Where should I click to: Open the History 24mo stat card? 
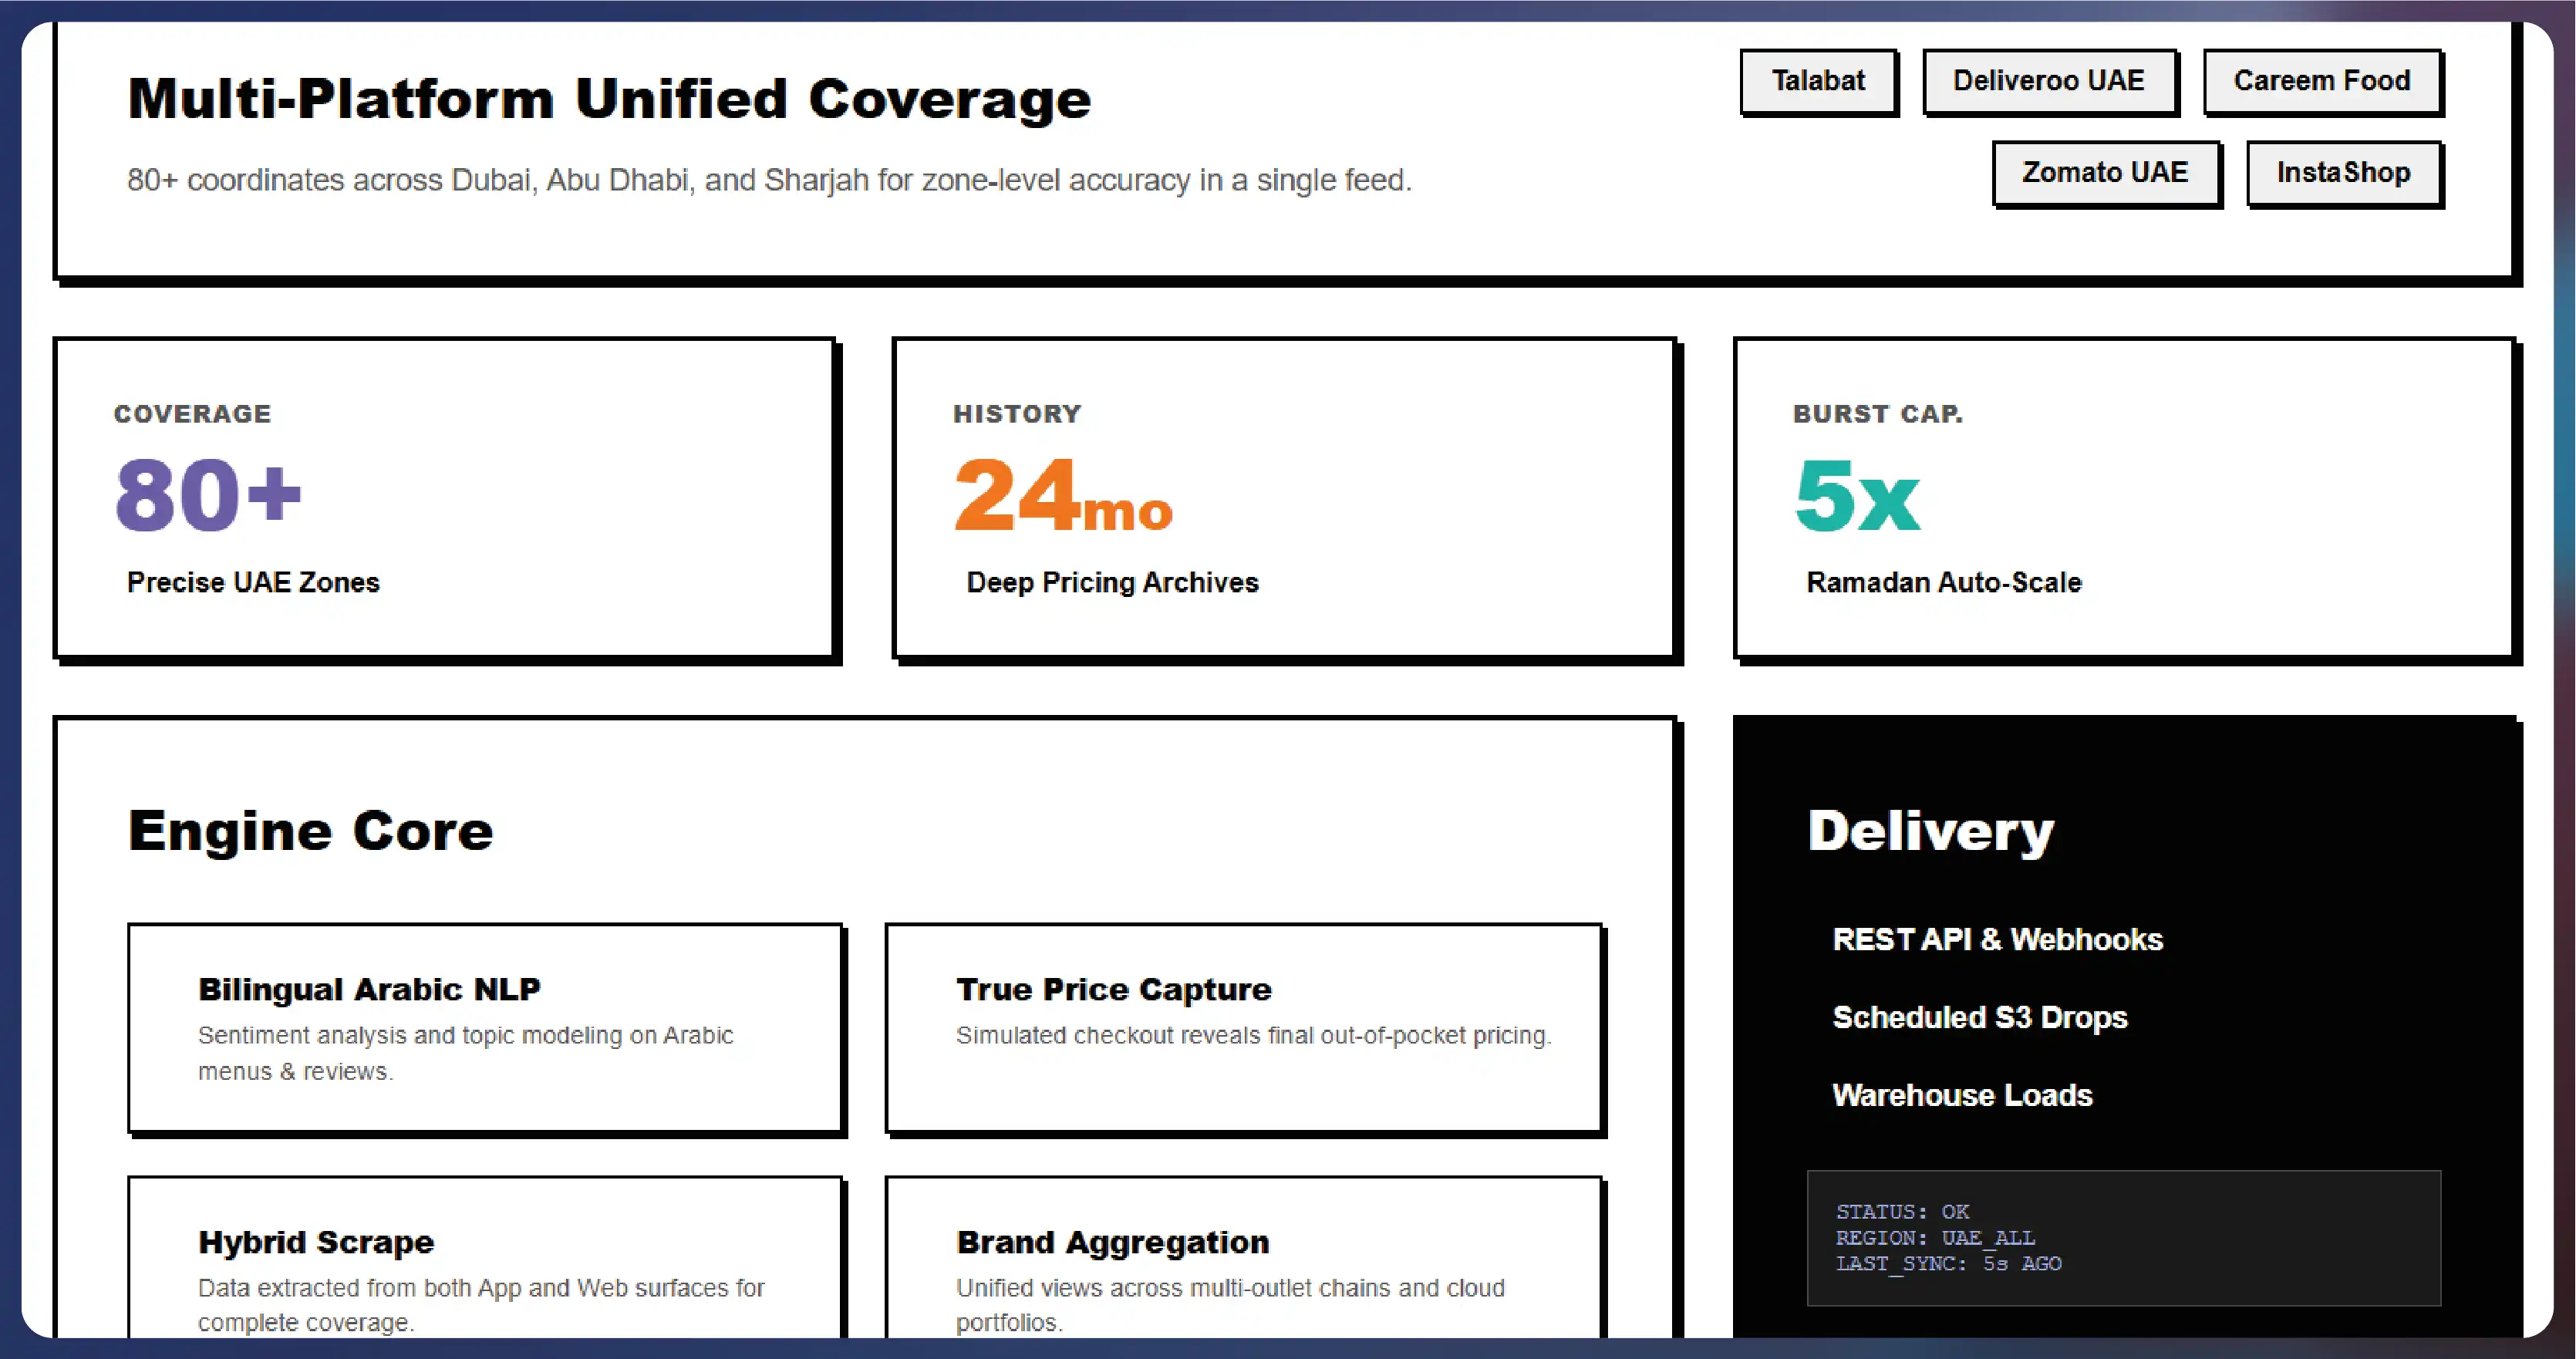[x=1283, y=497]
